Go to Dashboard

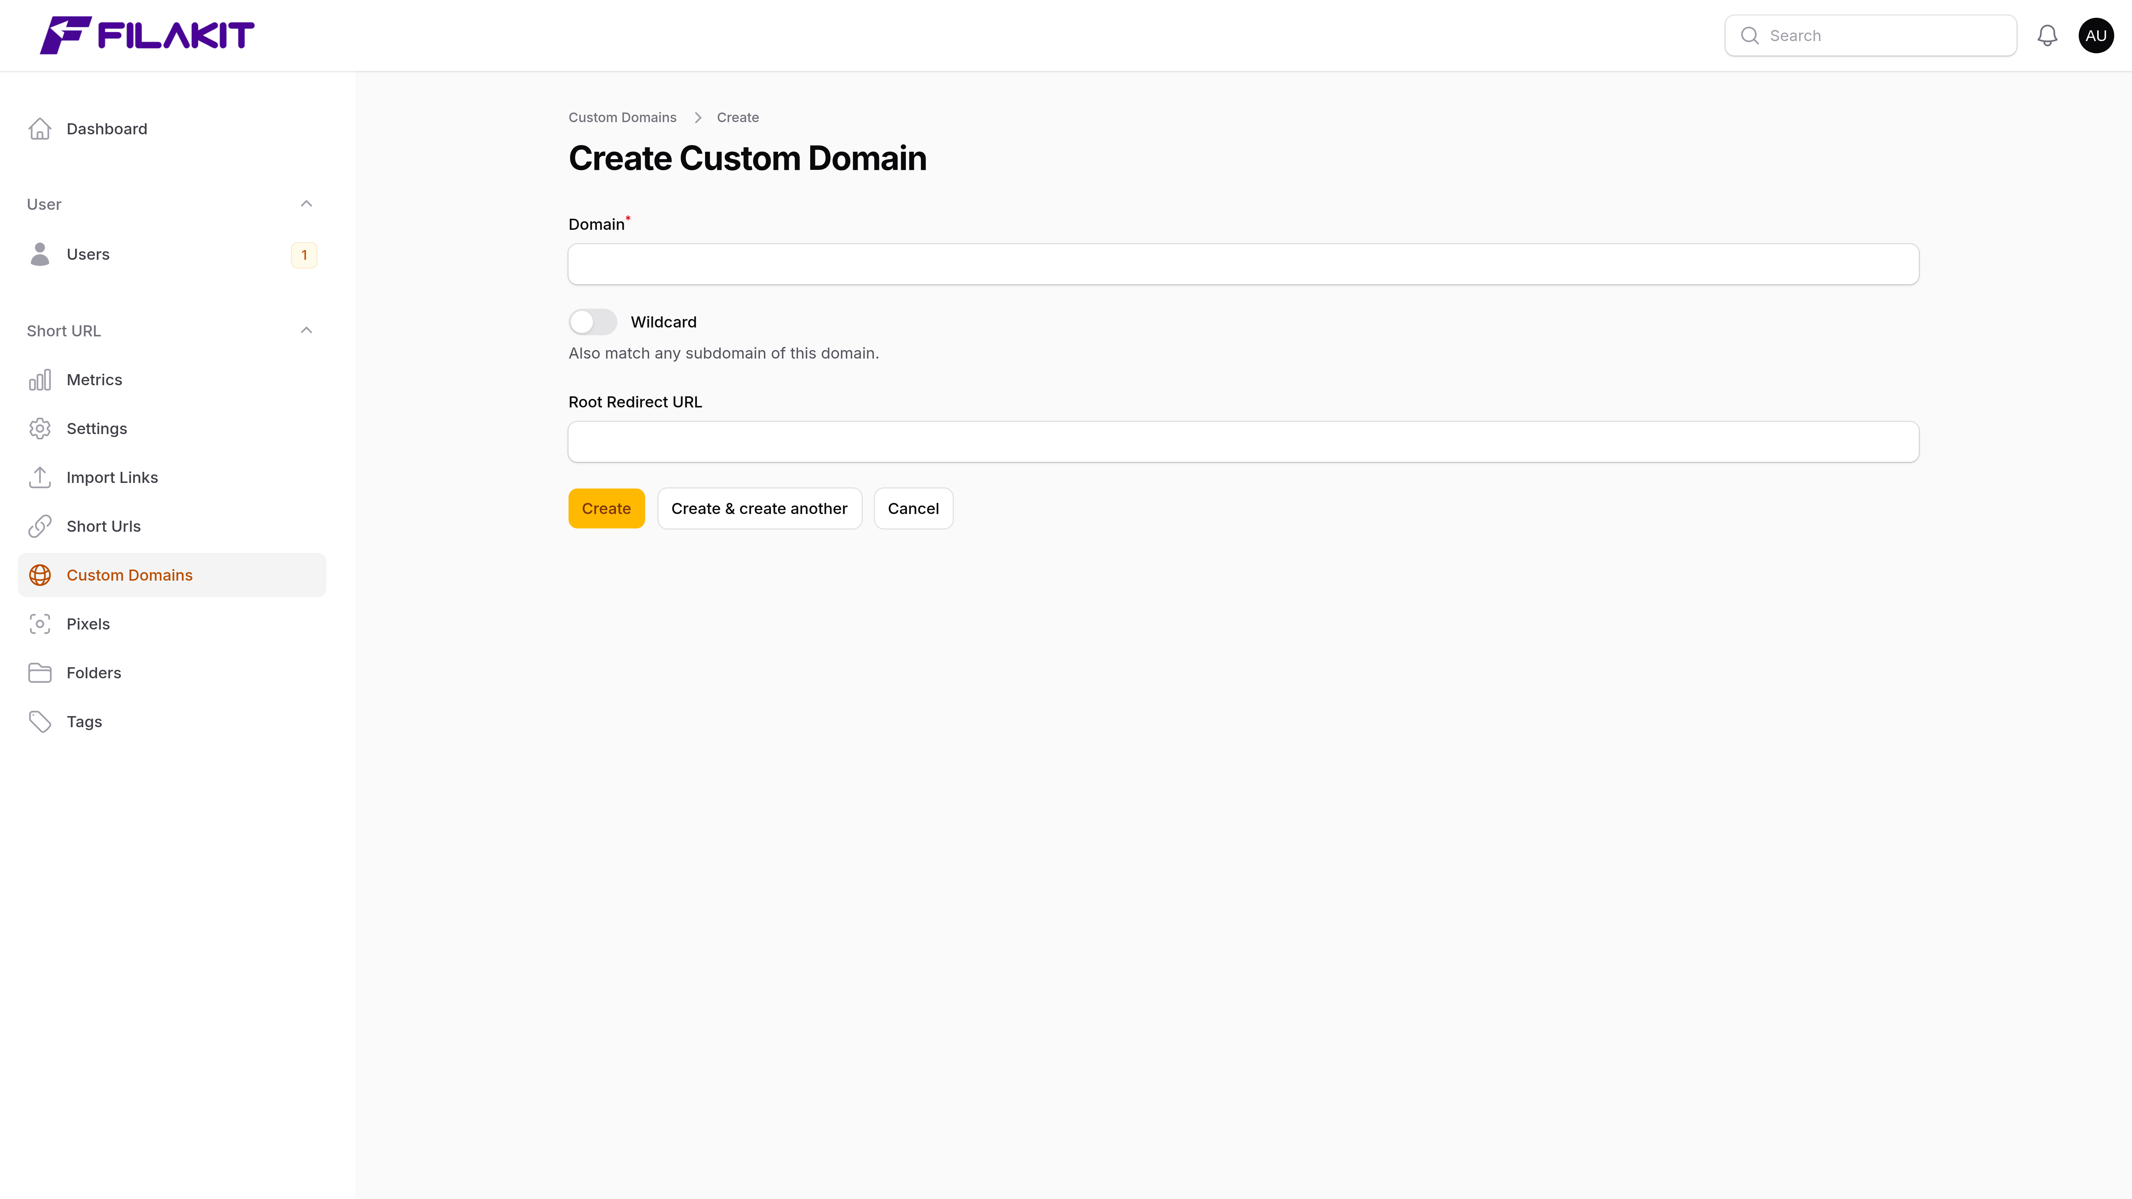172,129
